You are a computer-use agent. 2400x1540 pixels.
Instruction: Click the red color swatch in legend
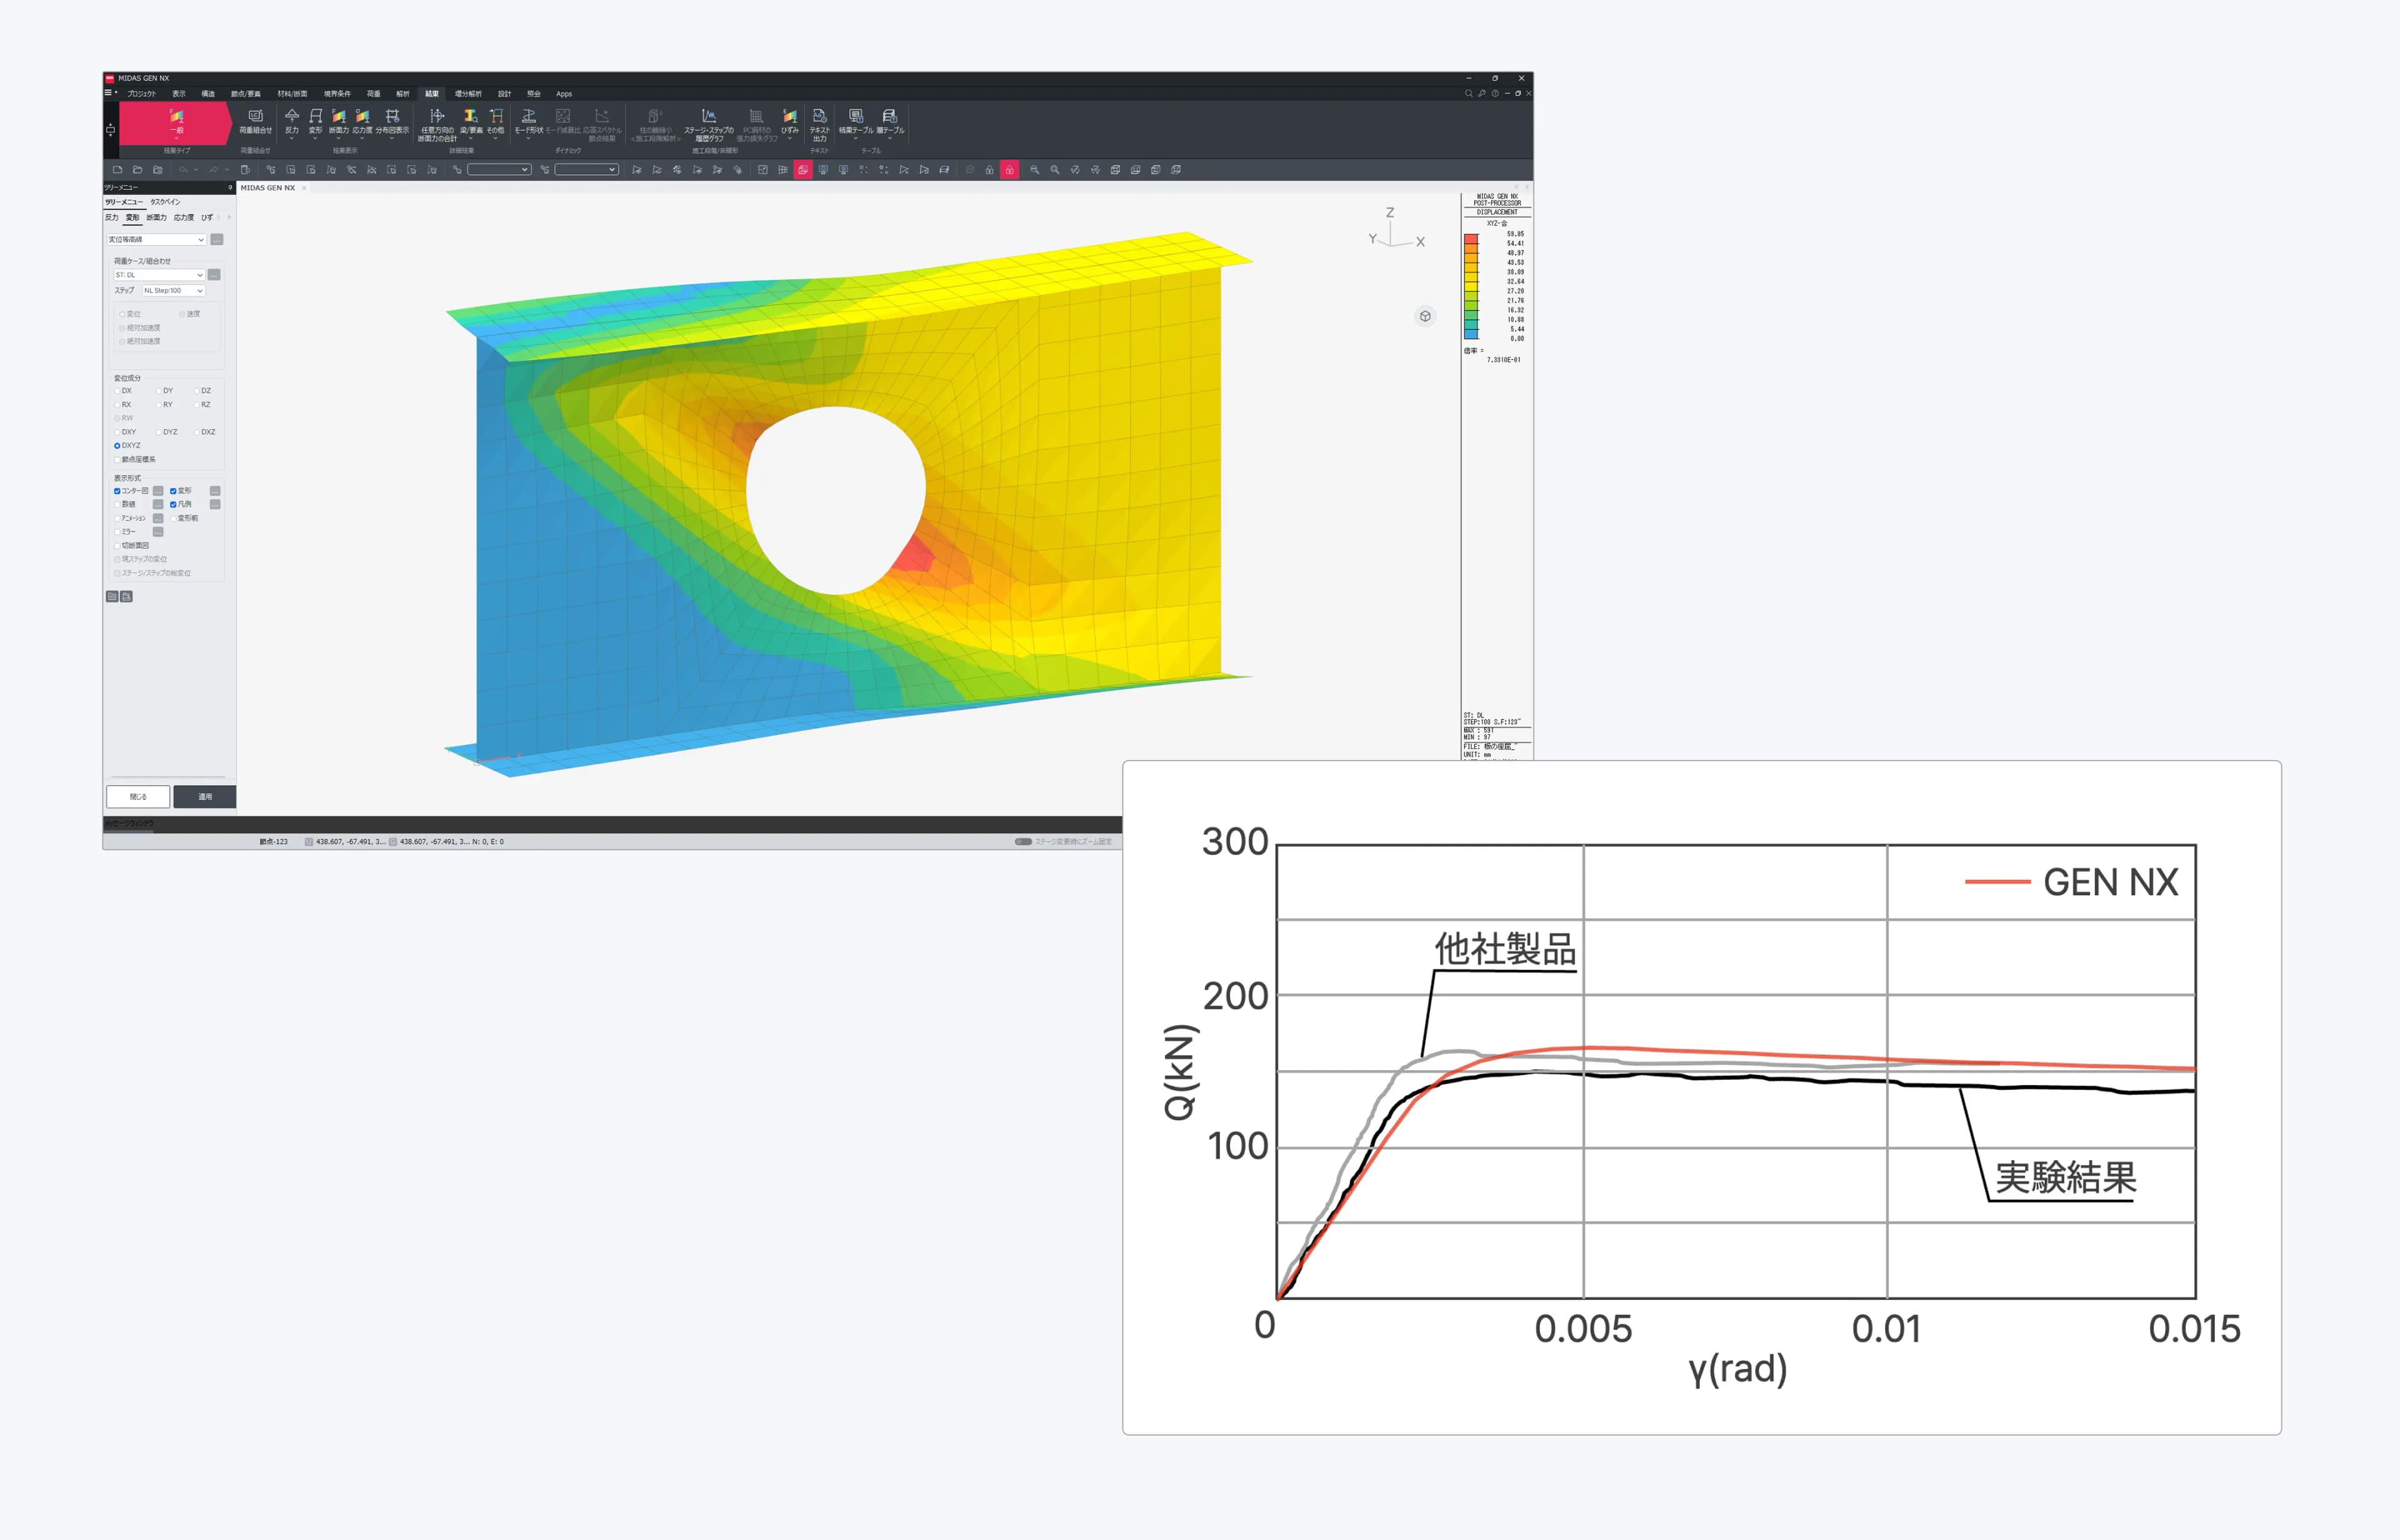click(1471, 239)
